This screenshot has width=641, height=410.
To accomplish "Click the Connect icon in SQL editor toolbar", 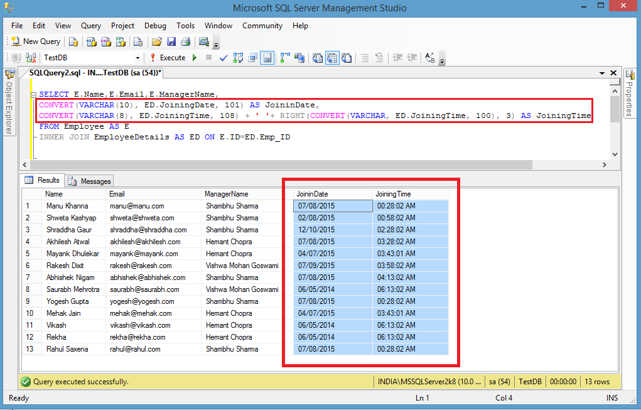I will [x=16, y=58].
